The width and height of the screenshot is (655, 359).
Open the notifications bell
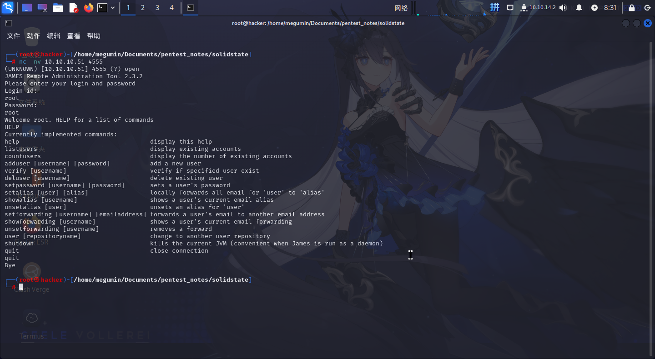tap(579, 8)
